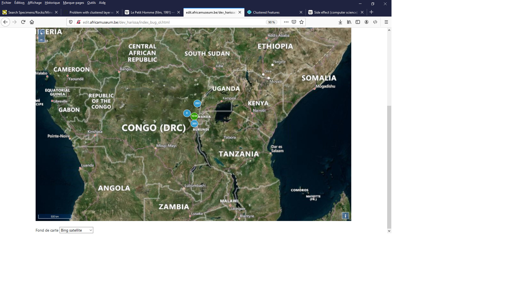Open the Outils menu
Image resolution: width=522 pixels, height=282 pixels.
click(x=91, y=3)
